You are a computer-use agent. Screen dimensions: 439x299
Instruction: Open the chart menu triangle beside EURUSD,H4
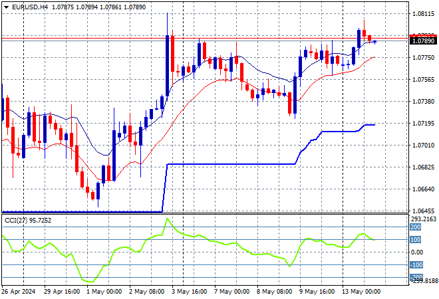(6, 7)
